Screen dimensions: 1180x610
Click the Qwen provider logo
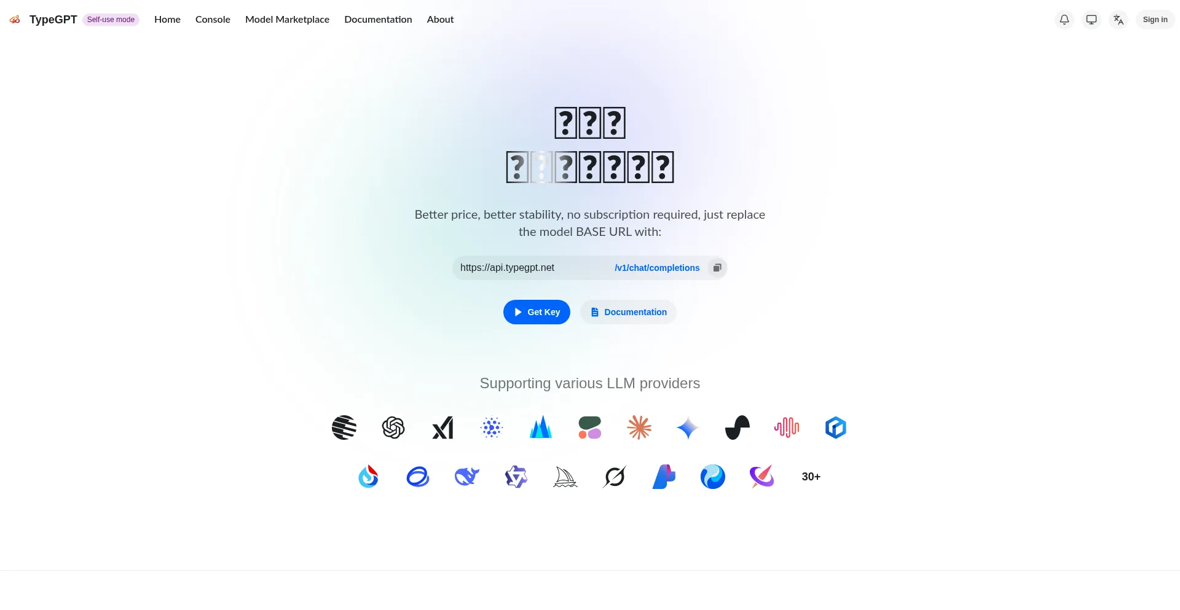pos(516,477)
